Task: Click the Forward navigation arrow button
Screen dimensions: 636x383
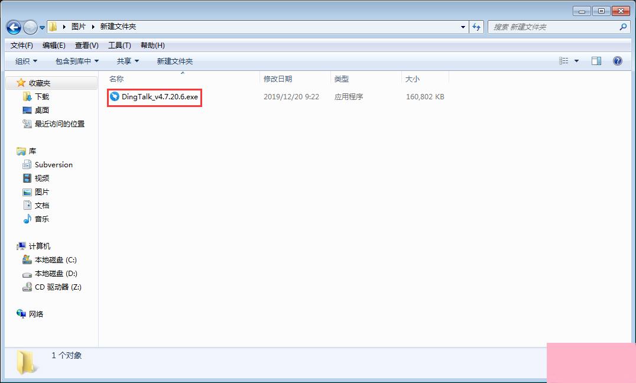Action: click(30, 27)
